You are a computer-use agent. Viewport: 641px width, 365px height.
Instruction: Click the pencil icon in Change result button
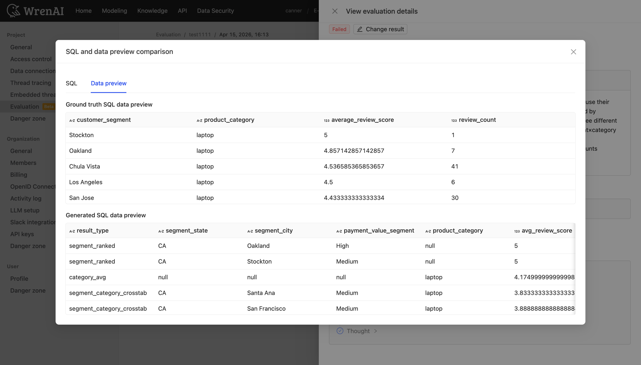coord(360,29)
